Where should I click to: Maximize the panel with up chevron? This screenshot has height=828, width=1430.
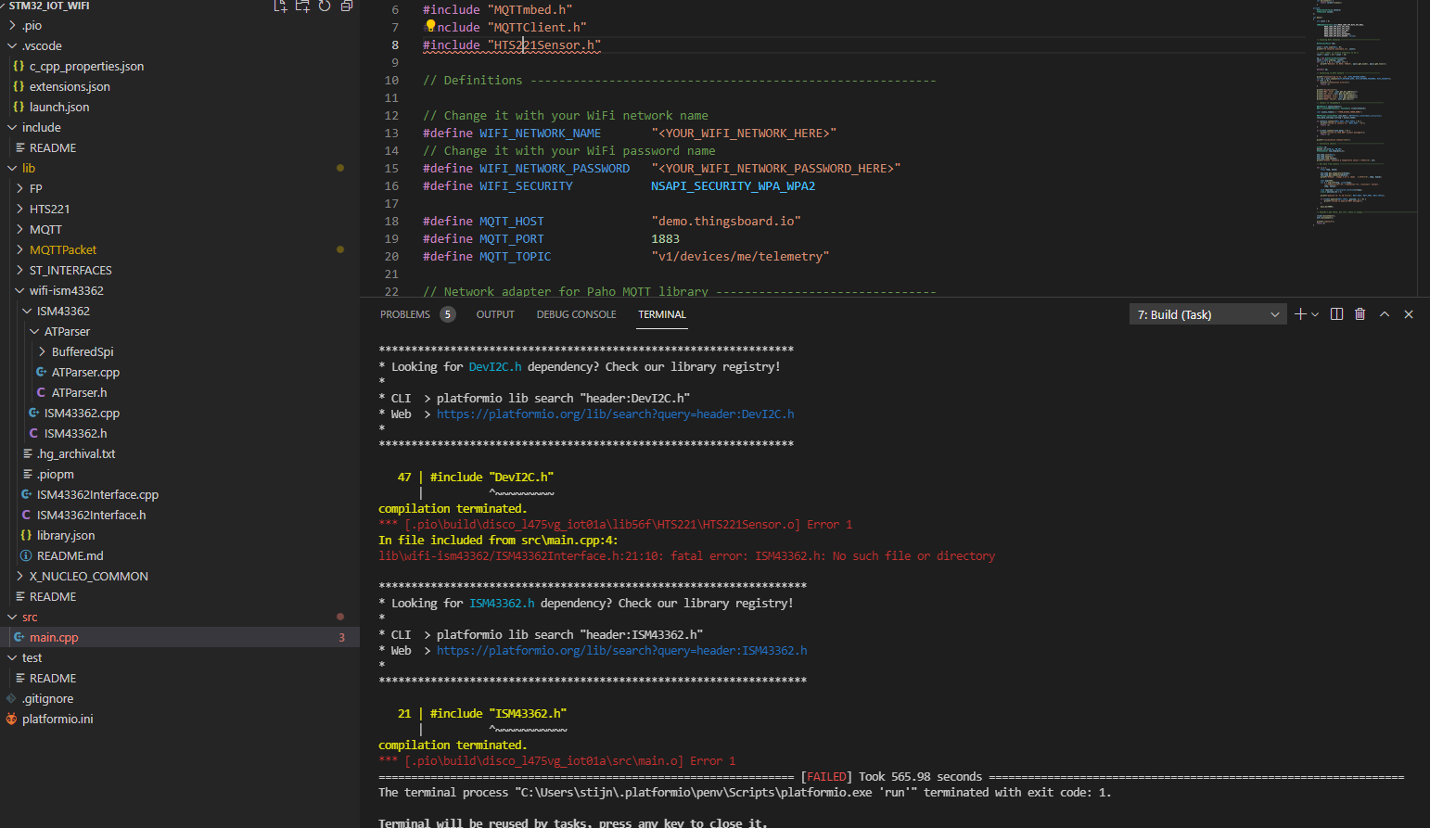click(1385, 314)
